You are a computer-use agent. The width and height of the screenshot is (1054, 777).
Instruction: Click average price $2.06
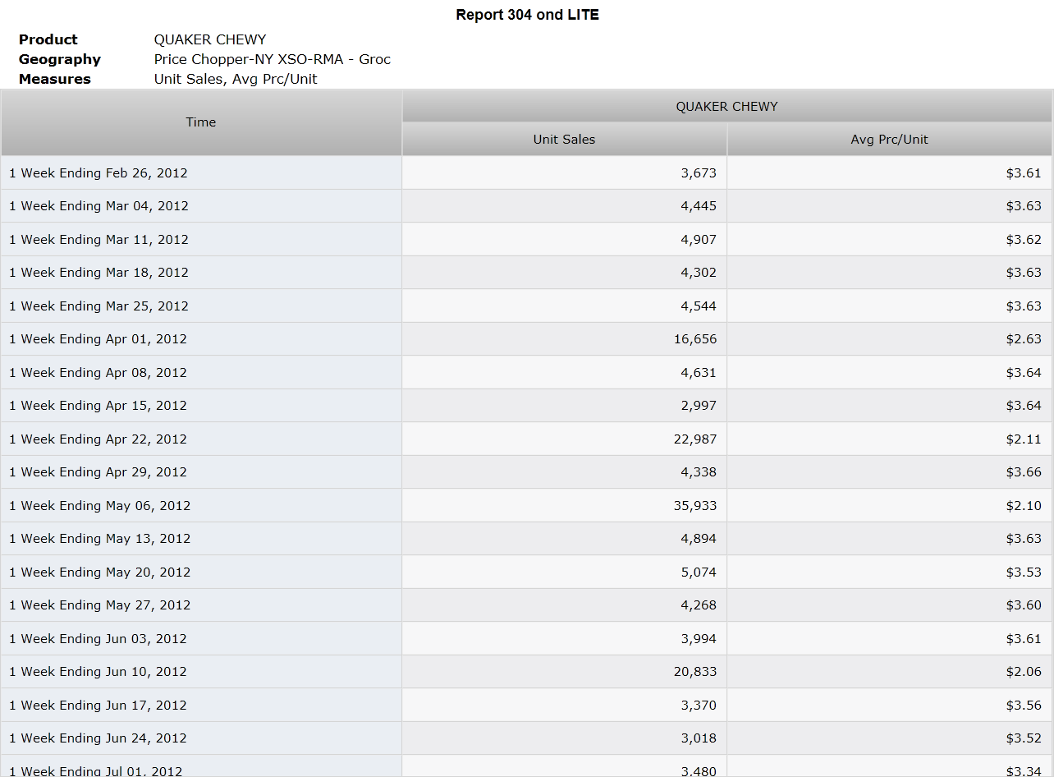[1024, 672]
